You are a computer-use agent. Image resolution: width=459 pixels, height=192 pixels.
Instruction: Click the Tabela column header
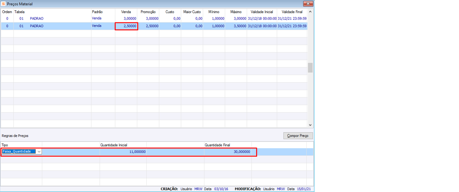point(52,12)
